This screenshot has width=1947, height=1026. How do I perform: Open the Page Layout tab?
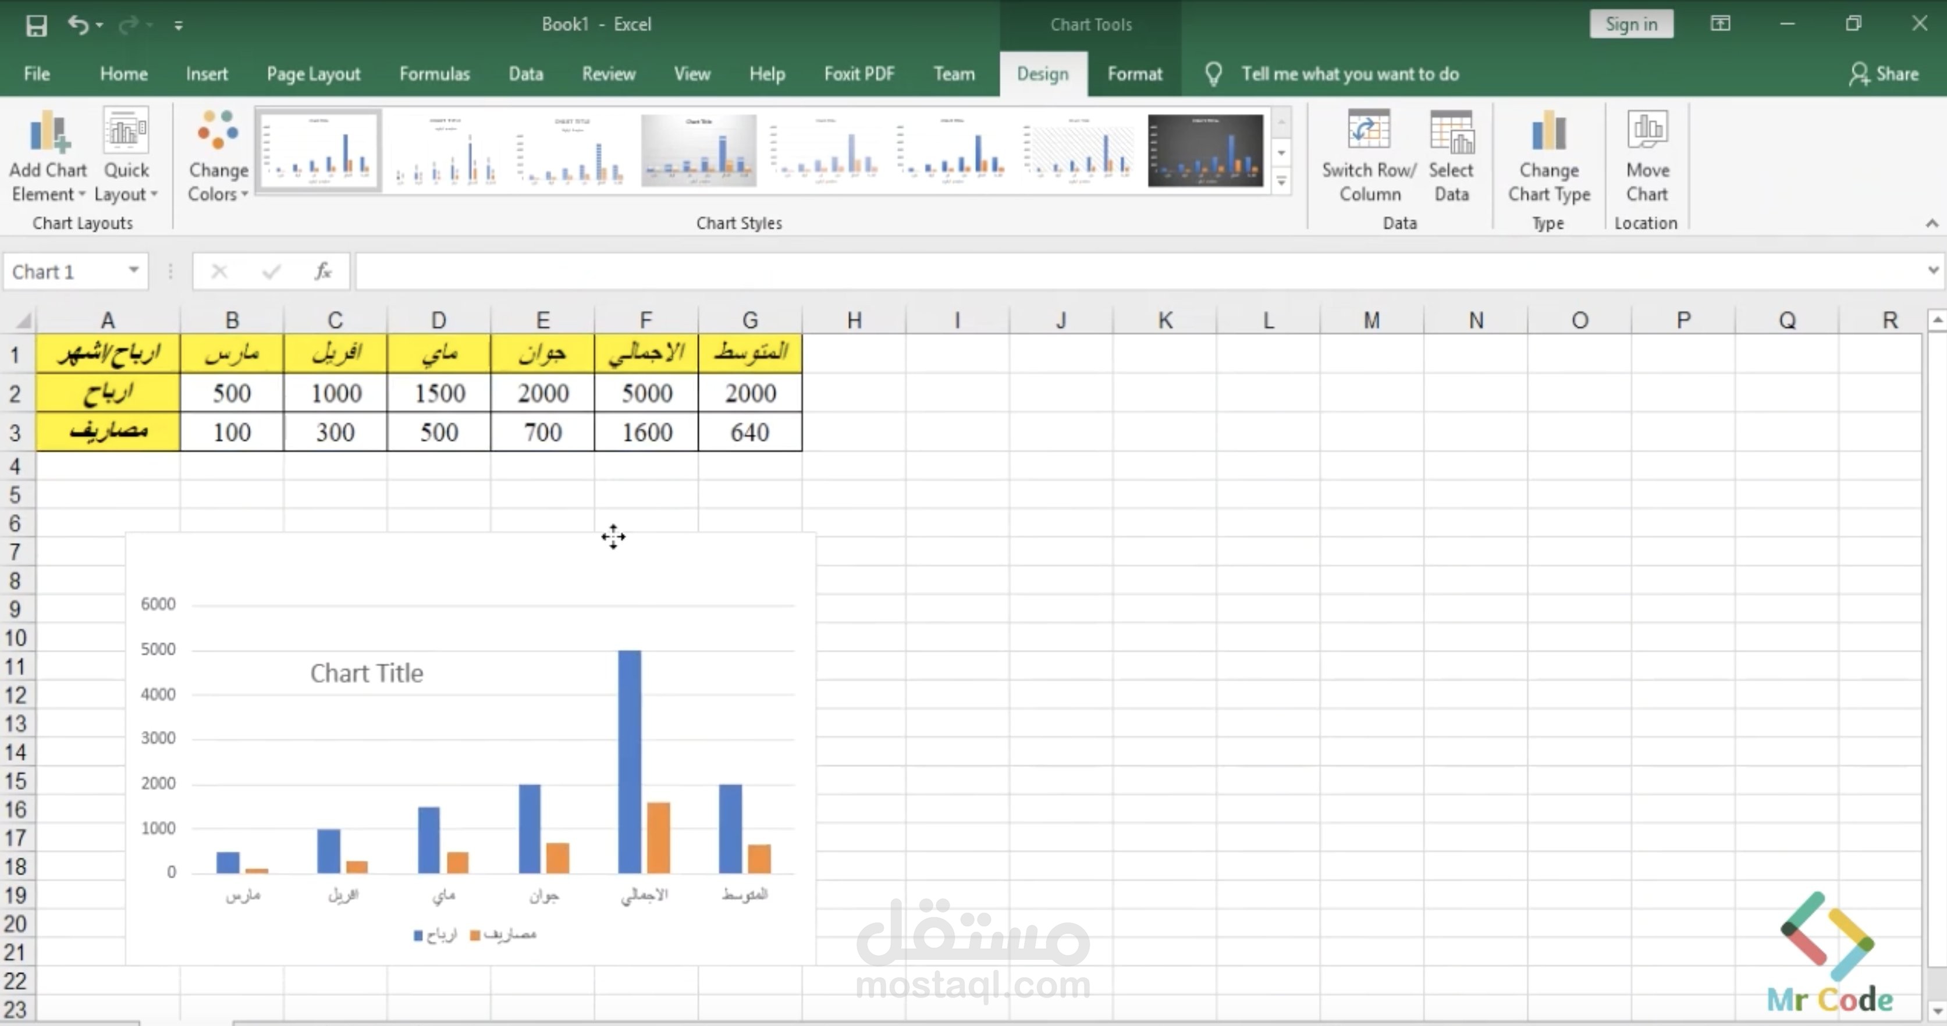[313, 74]
